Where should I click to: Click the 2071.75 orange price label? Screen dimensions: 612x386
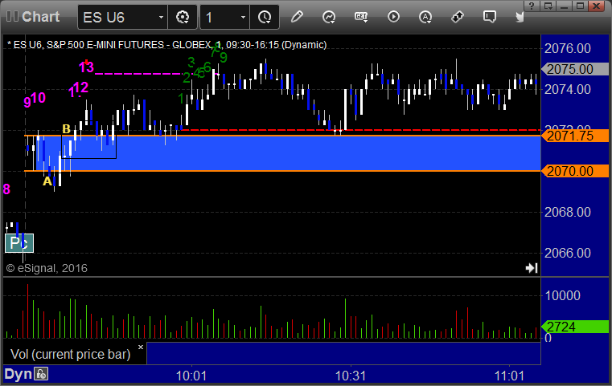click(575, 136)
